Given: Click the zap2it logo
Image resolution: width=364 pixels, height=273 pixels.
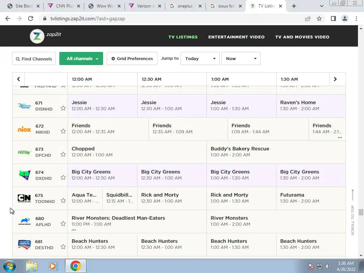Looking at the screenshot, I should coord(45,36).
